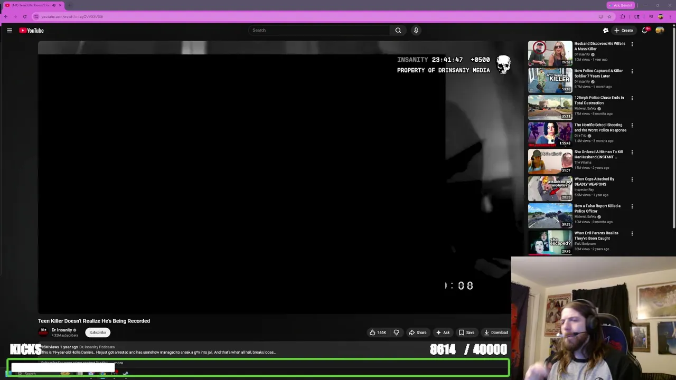The width and height of the screenshot is (676, 380).
Task: Open options menu for Husband Discovers video
Action: pos(632,44)
